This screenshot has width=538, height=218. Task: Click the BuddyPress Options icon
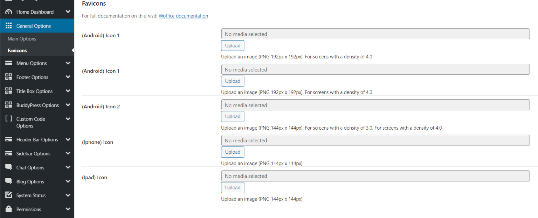tap(9, 105)
